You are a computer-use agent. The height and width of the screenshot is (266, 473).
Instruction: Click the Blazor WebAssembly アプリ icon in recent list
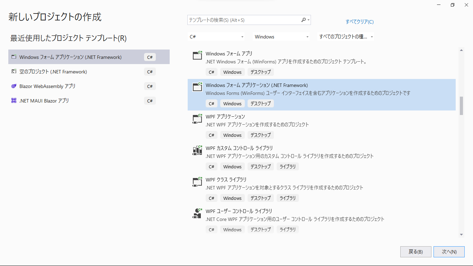pos(14,86)
